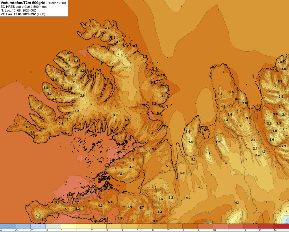Select the 5.0 temperature value

[x=182, y=173]
